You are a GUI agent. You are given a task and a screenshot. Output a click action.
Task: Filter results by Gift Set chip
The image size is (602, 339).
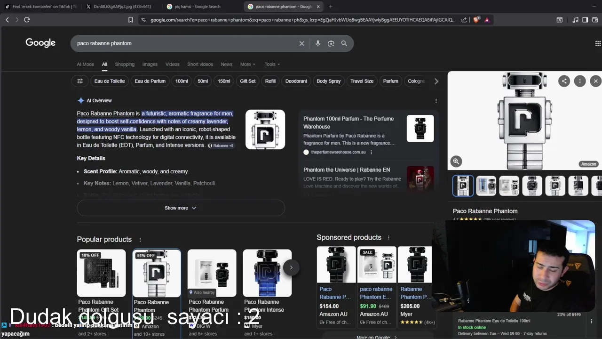(x=248, y=81)
